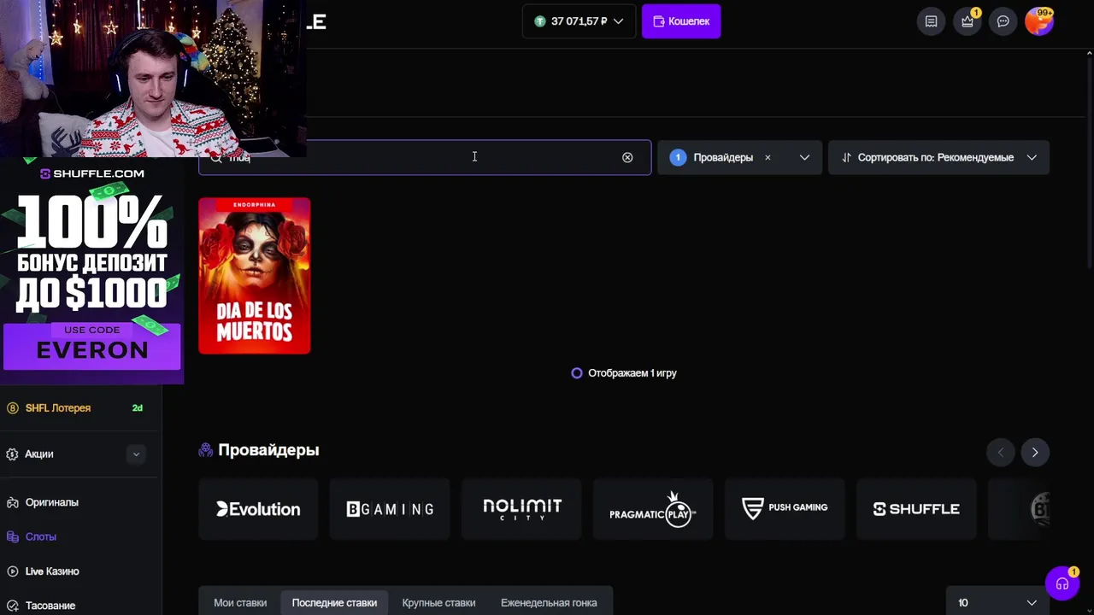Viewport: 1094px width, 615px height.
Task: Switch to the Еженедельная гонка tab
Action: [549, 602]
